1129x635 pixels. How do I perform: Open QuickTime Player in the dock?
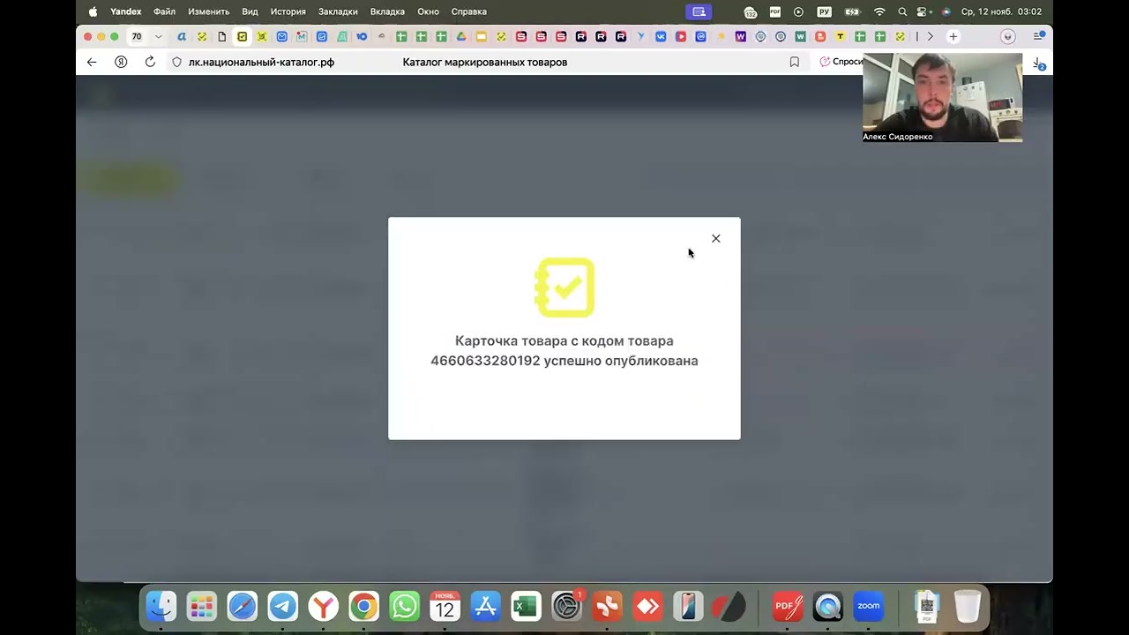(x=827, y=606)
